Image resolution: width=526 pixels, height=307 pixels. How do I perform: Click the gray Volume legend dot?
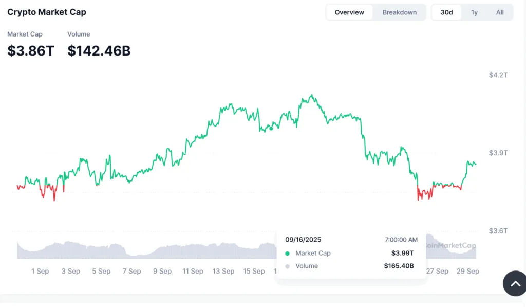287,266
